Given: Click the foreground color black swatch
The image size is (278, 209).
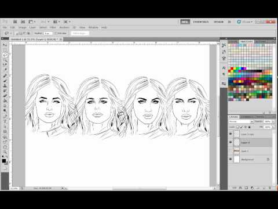Looking at the screenshot, I should 4,161.
